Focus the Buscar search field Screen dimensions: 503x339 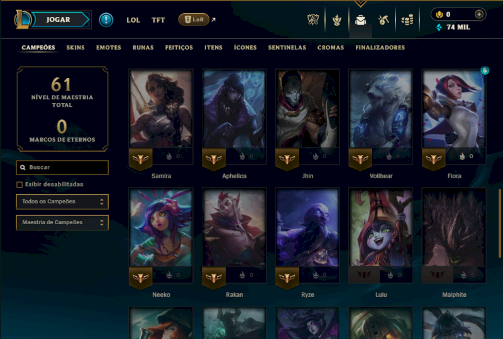(x=62, y=167)
